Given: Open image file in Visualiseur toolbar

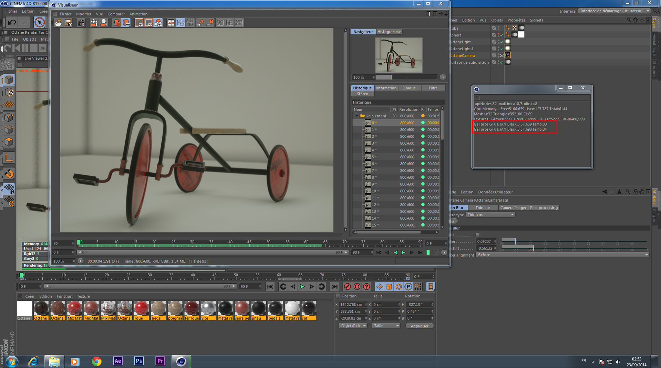Looking at the screenshot, I should 58,23.
